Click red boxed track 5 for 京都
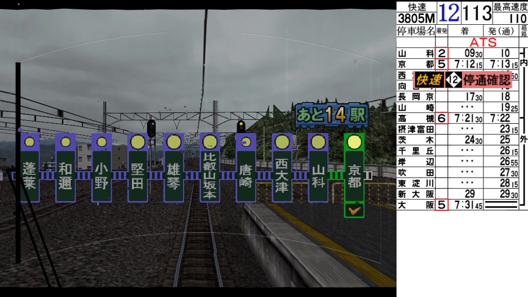Screen dimensions: 528x297 coord(442,64)
